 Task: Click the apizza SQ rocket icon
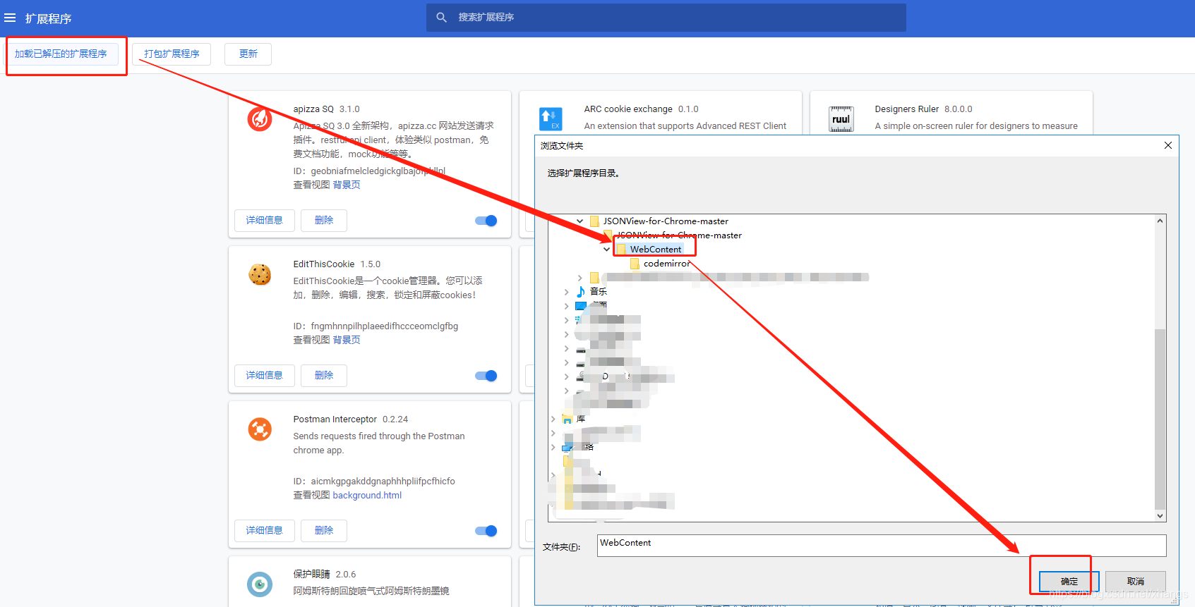click(x=260, y=118)
